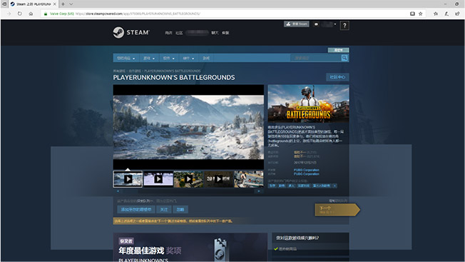The width and height of the screenshot is (465, 262).
Task: Expand the 您的商店 dropdown in the store bar
Action: point(126,58)
